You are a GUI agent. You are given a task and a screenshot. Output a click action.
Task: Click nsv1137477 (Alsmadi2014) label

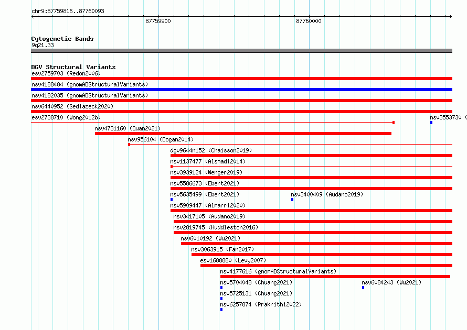pos(208,161)
